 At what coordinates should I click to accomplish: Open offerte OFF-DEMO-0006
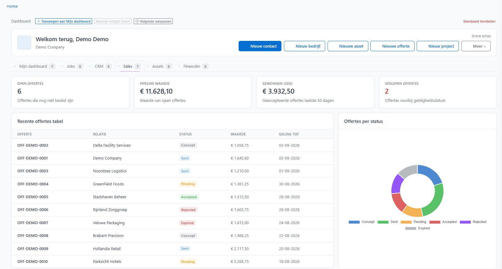point(33,210)
